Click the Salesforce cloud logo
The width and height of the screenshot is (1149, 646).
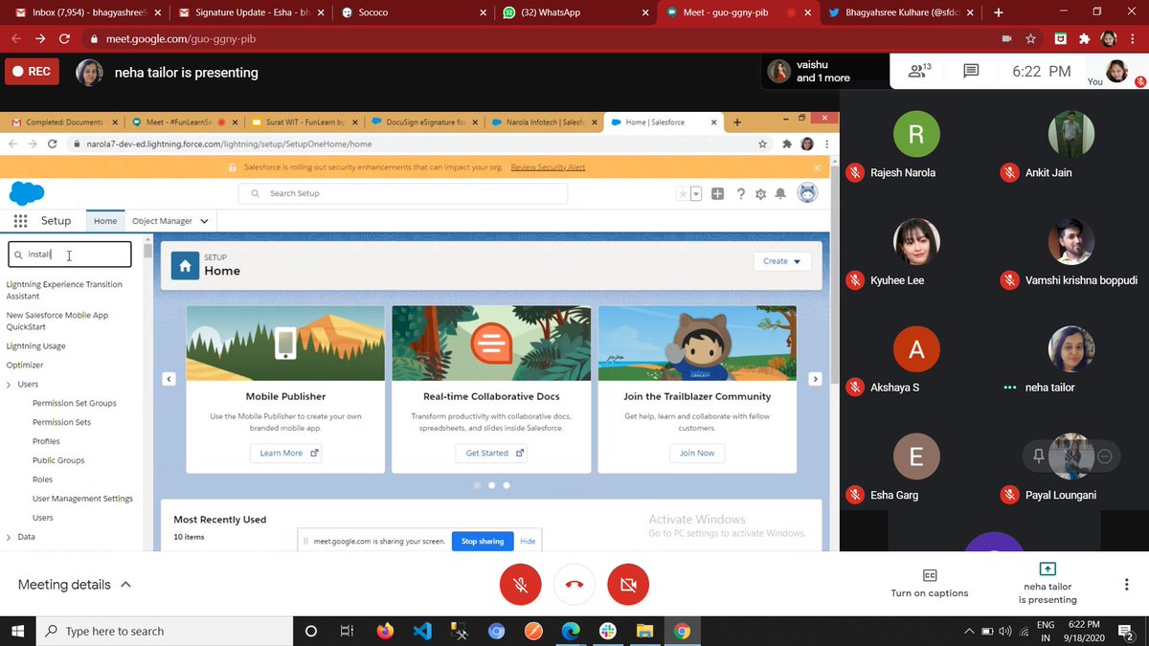pos(26,193)
